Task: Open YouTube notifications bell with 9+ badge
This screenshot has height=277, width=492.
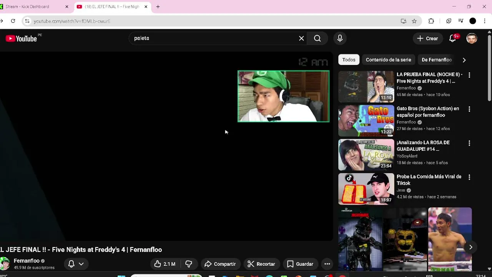Action: (x=453, y=38)
